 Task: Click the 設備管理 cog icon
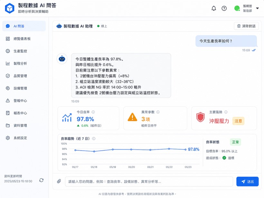(8, 88)
